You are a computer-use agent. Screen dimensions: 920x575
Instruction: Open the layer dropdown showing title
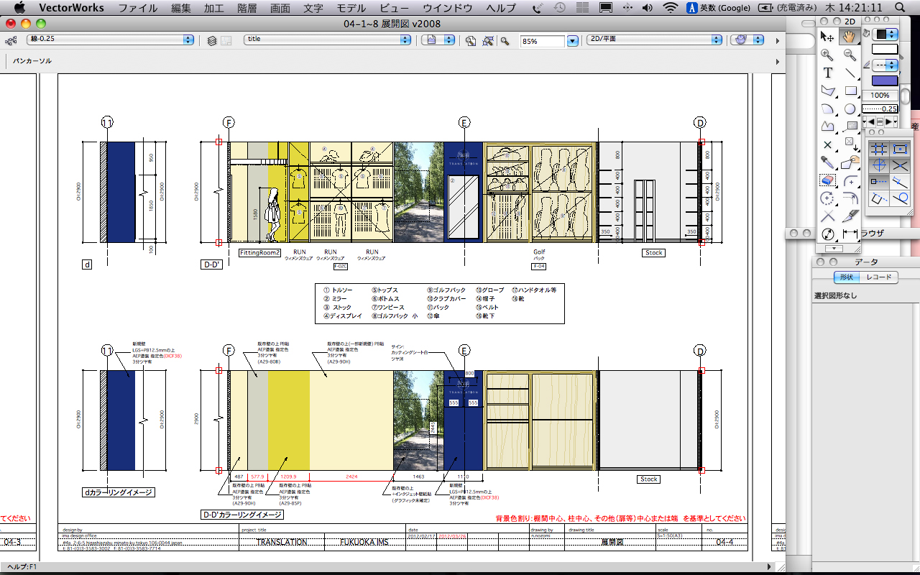[329, 40]
